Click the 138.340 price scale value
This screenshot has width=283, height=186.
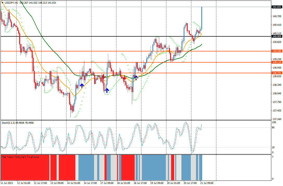(277, 85)
